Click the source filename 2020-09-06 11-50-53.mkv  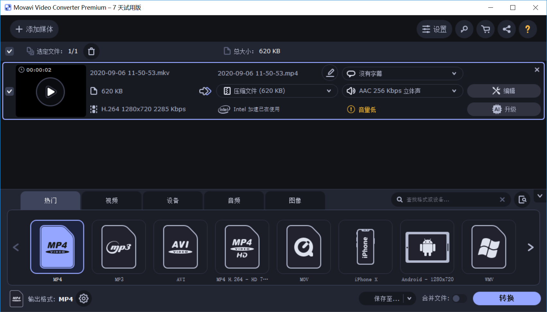(130, 73)
